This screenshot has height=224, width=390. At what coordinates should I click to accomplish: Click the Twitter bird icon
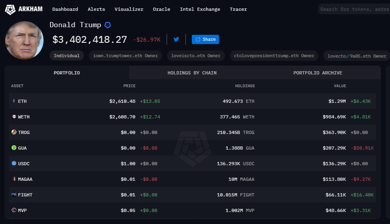[x=176, y=39]
